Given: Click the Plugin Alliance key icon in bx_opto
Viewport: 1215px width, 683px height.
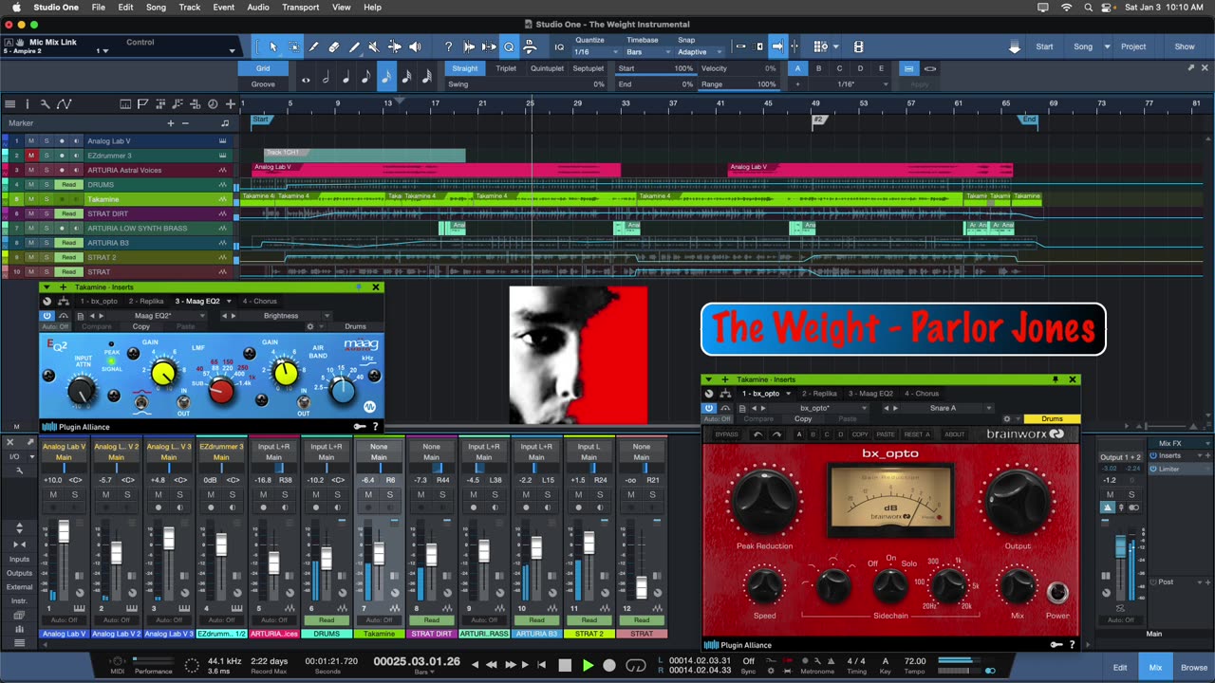Looking at the screenshot, I should (1056, 645).
